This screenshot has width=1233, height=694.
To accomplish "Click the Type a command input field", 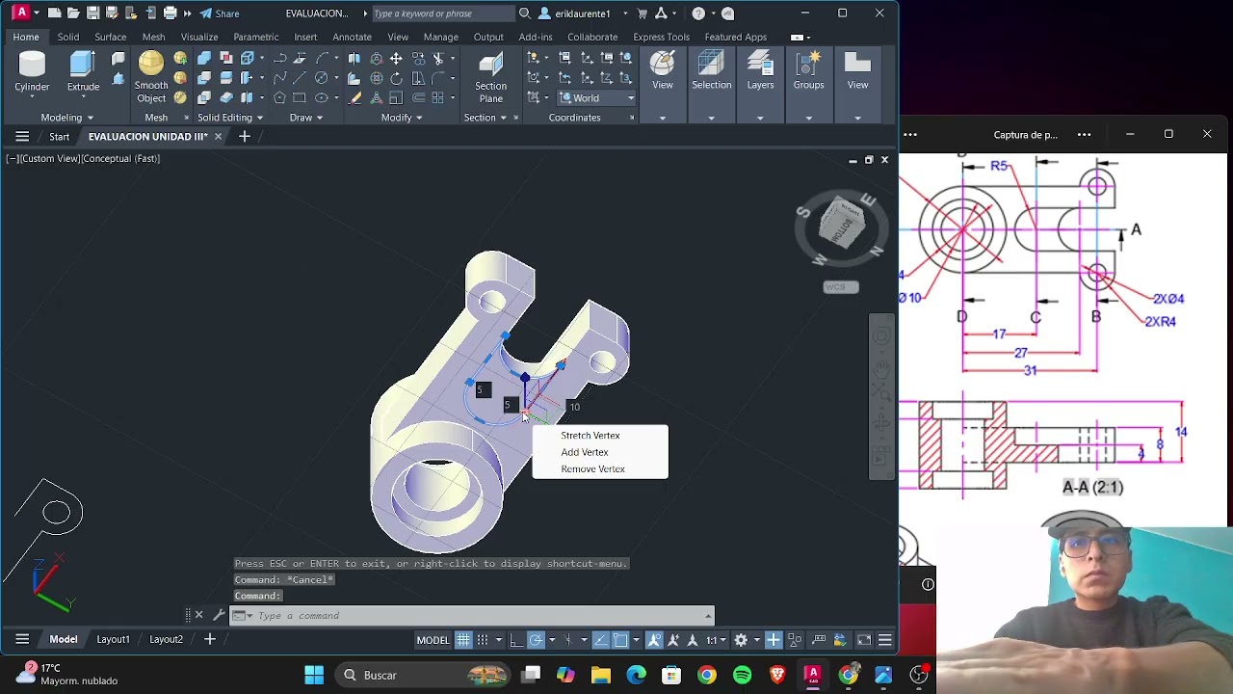I will click(472, 615).
